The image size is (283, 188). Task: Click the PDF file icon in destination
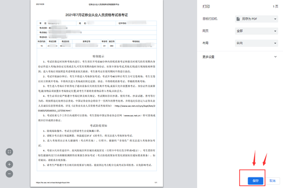(x=238, y=19)
